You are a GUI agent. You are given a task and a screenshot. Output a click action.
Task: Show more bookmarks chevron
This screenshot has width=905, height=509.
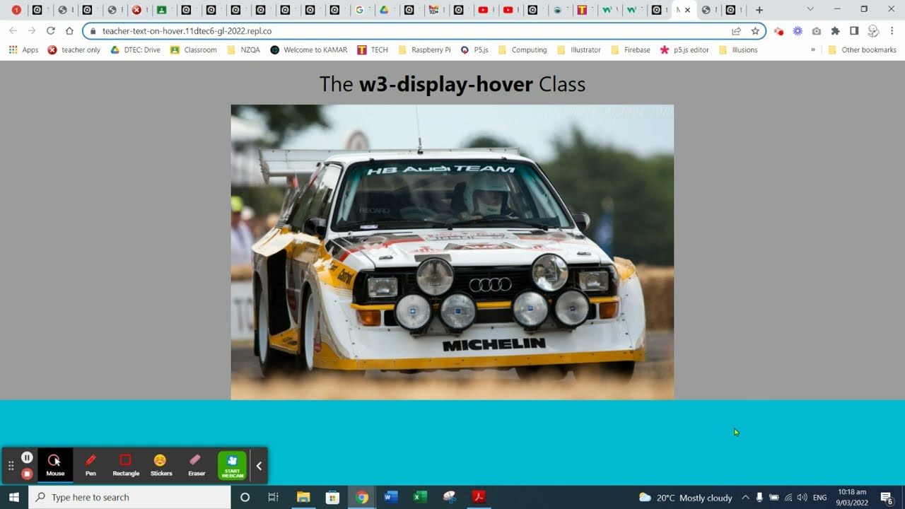pyautogui.click(x=812, y=50)
